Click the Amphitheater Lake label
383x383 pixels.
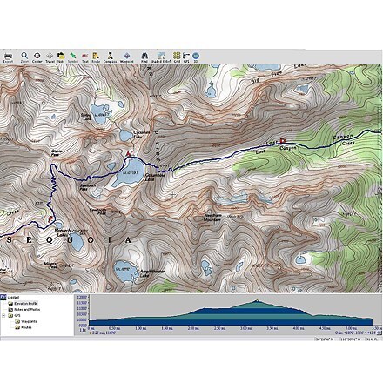(x=152, y=273)
